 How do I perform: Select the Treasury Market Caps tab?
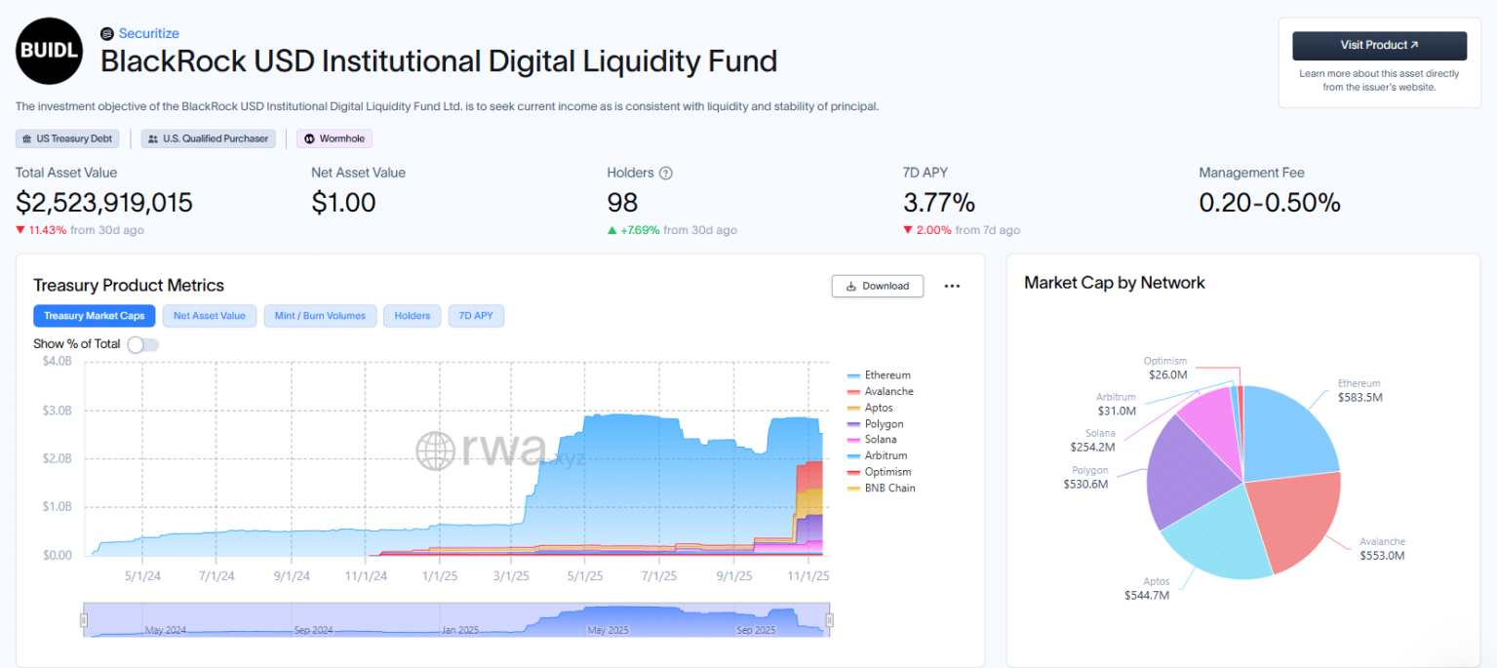(94, 316)
